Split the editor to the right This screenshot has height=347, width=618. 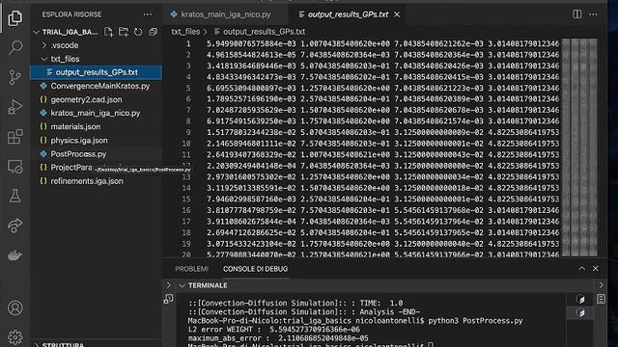577,14
